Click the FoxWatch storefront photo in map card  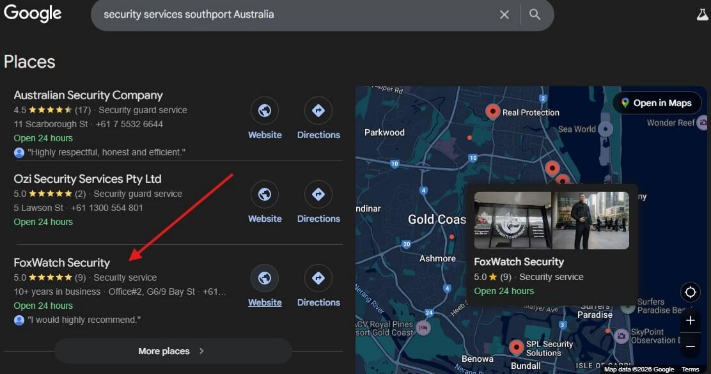pyautogui.click(x=512, y=221)
